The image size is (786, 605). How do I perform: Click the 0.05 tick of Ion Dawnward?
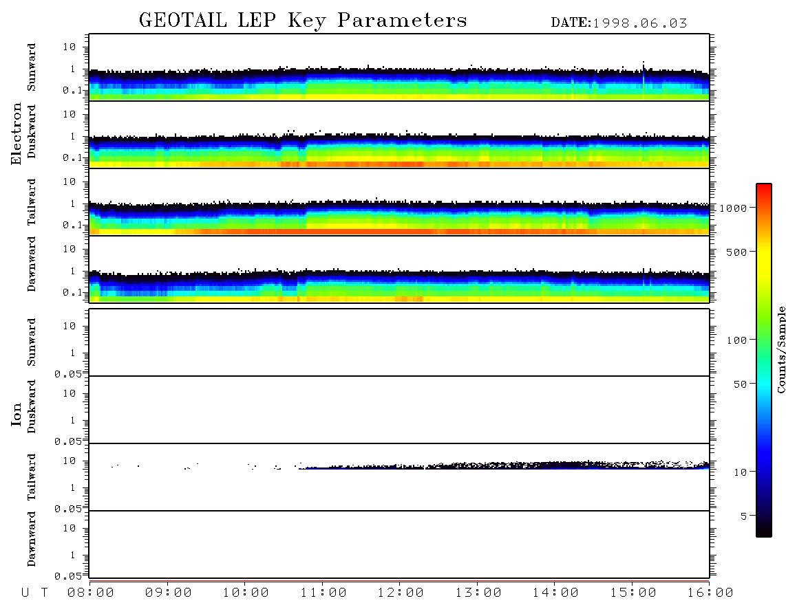click(x=67, y=576)
